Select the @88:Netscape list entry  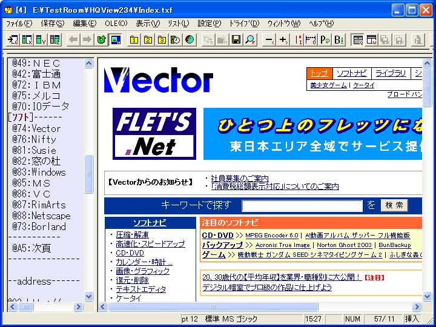point(41,216)
